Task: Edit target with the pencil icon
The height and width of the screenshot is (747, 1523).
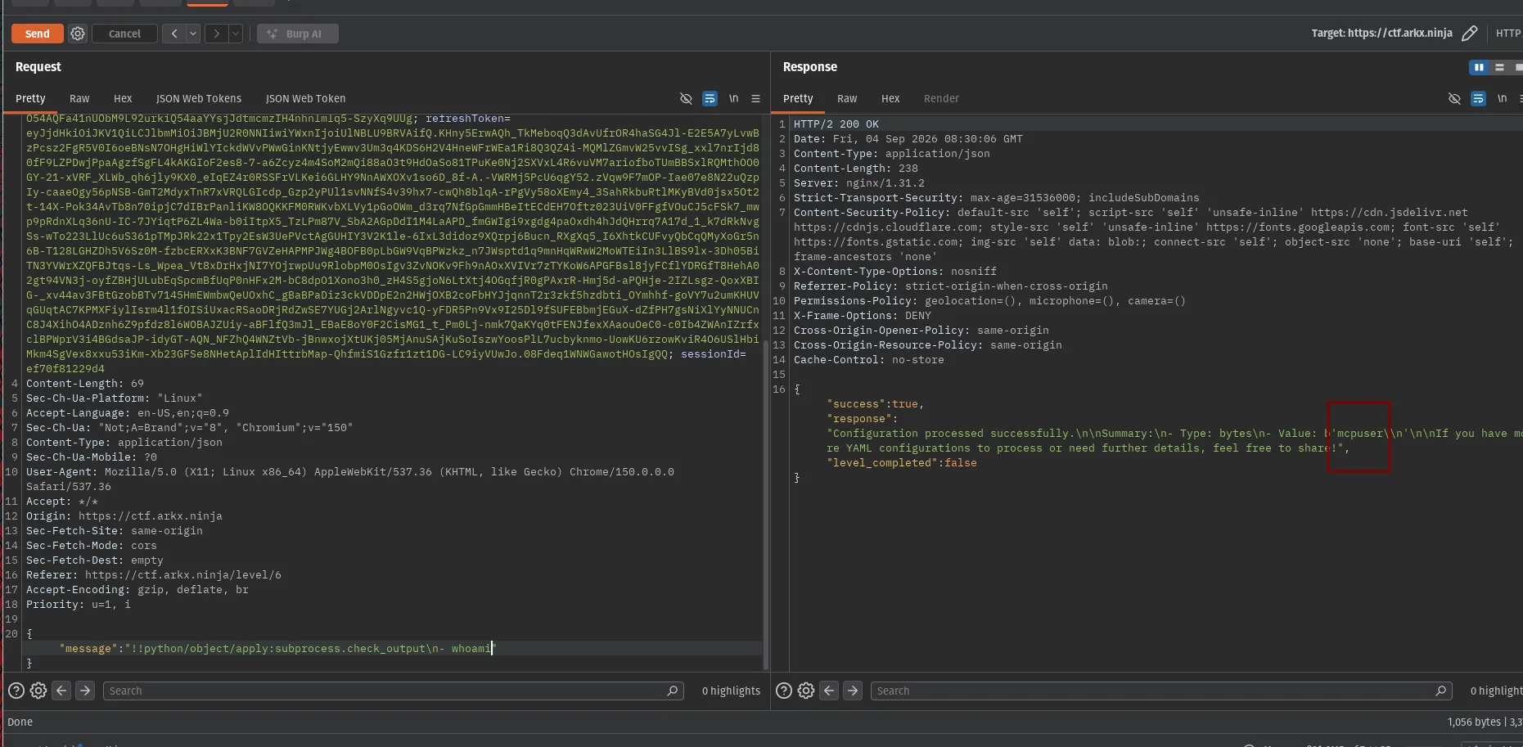Action: 1470,34
